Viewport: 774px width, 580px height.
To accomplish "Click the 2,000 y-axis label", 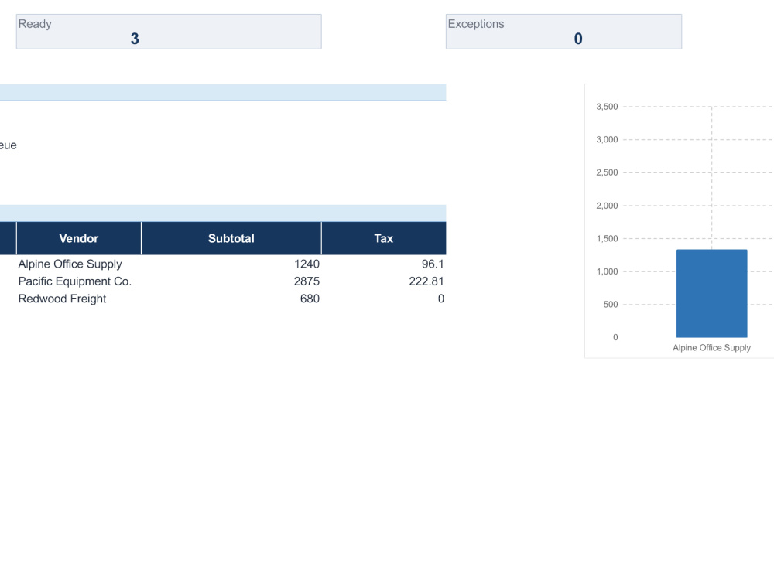I will coord(607,206).
